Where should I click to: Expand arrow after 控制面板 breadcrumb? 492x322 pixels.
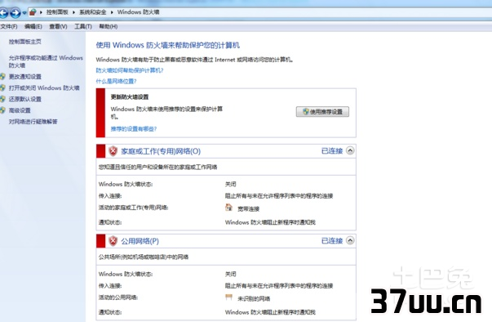[x=73, y=12]
